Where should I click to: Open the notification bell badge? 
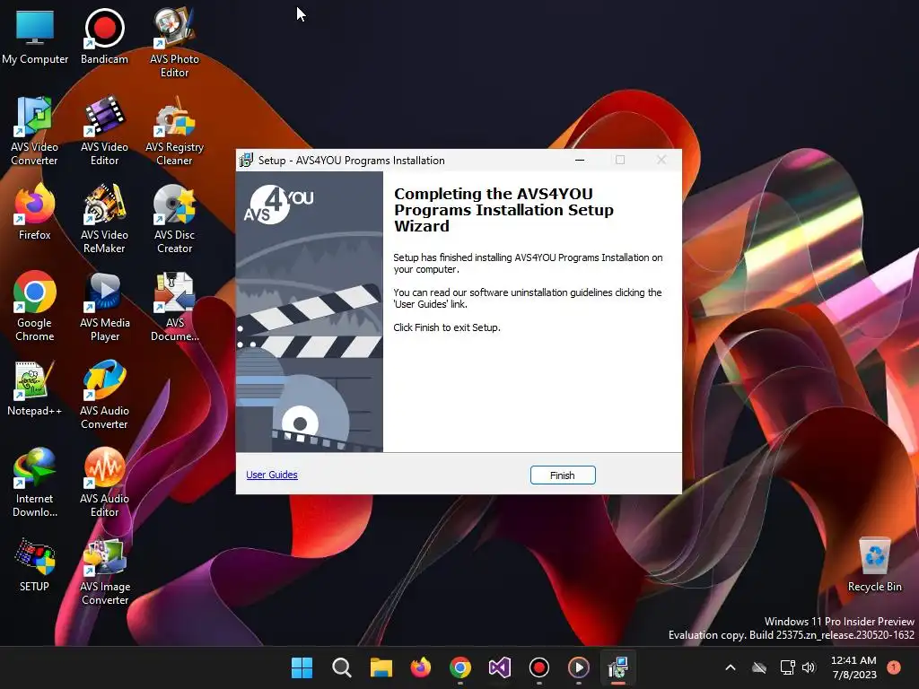[x=893, y=667]
